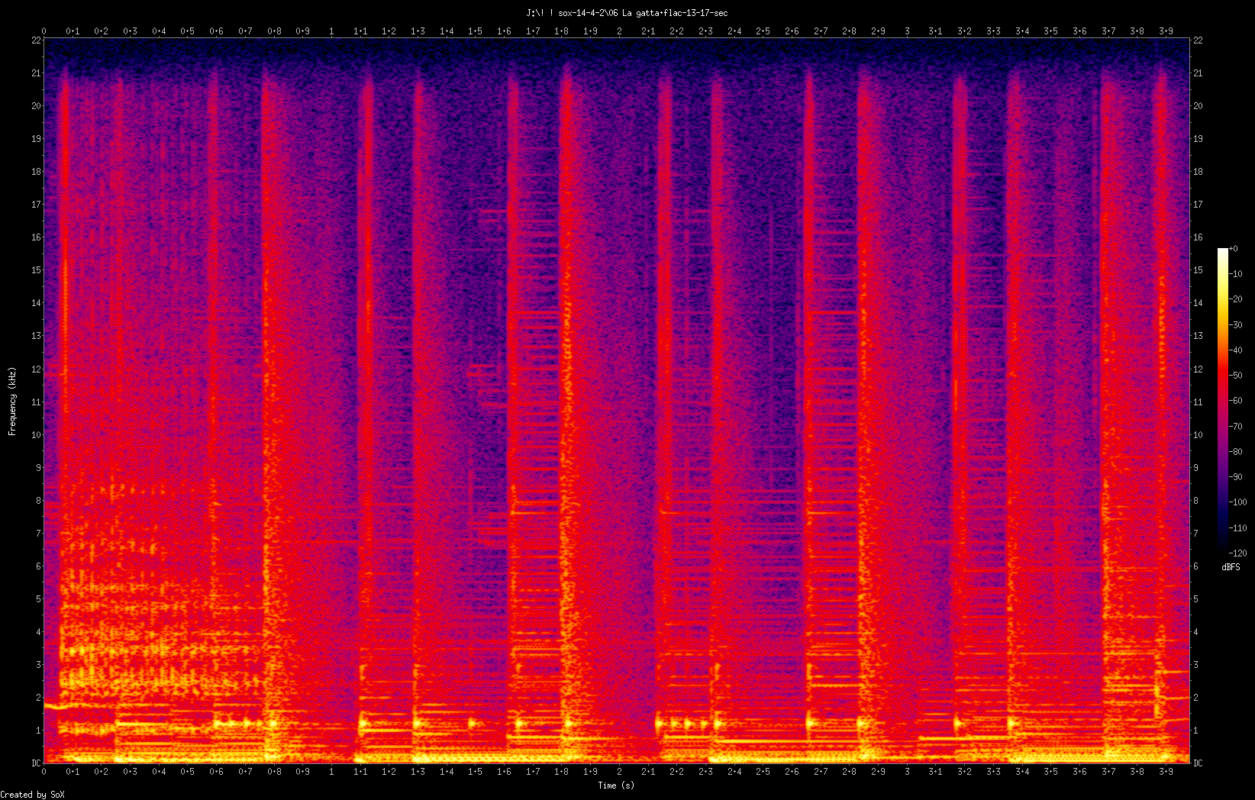
Task: Click the 'Created by SoX' caption
Action: coord(32,795)
